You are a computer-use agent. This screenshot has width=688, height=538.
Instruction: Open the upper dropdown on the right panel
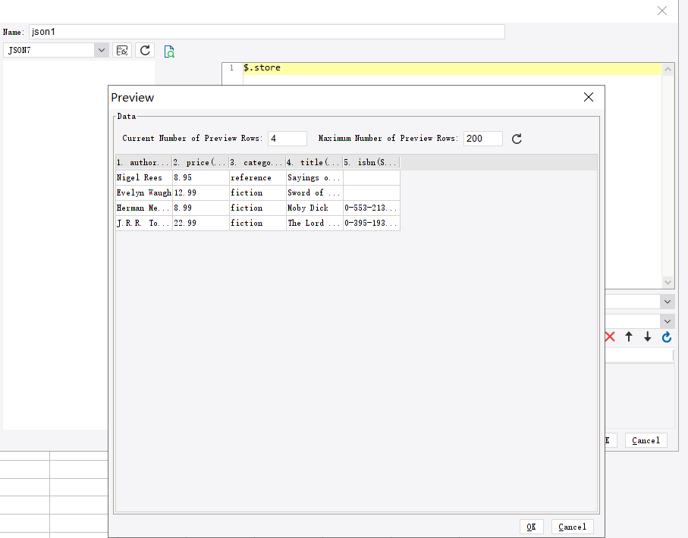pyautogui.click(x=667, y=301)
